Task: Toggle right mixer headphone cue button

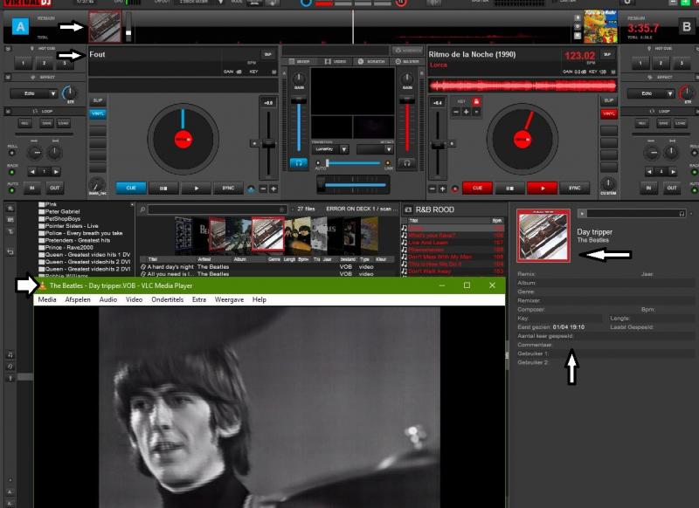Action: point(406,163)
